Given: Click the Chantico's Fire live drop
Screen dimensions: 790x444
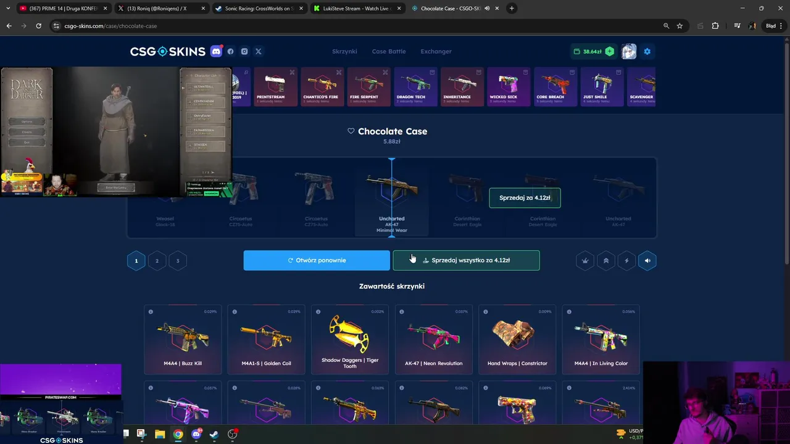Looking at the screenshot, I should (x=322, y=87).
